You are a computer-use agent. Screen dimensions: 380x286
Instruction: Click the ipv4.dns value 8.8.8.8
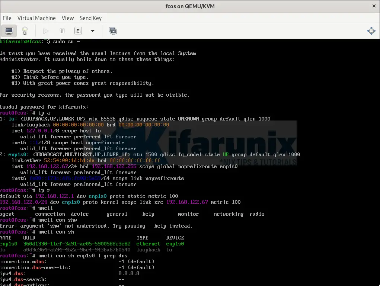pyautogui.click(x=129, y=273)
